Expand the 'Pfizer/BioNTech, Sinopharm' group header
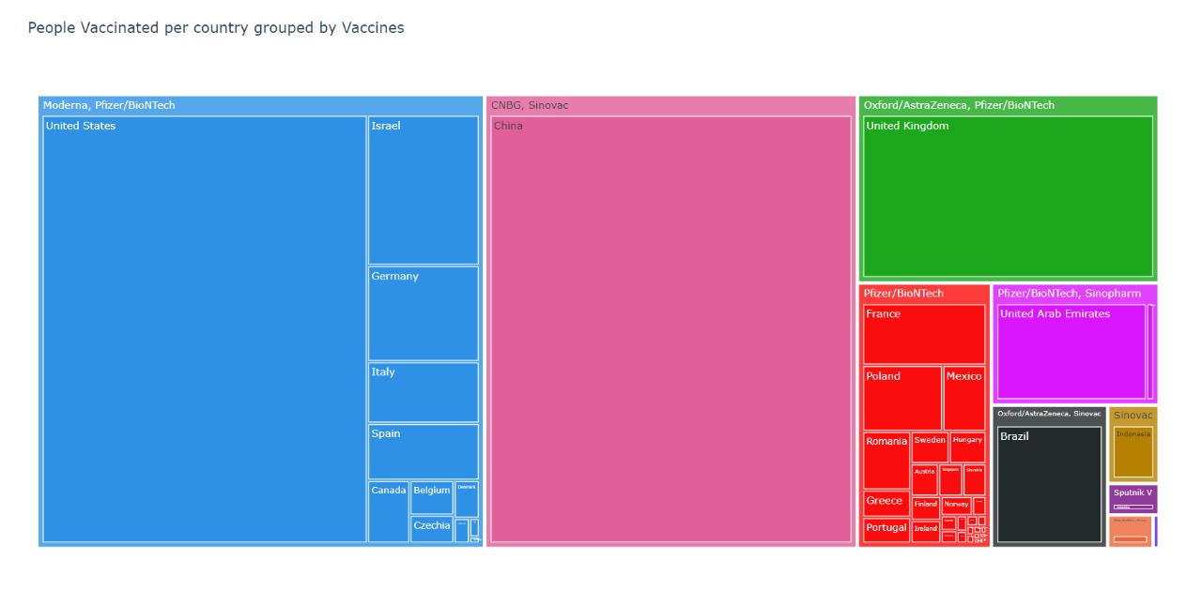This screenshot has width=1202, height=591. [1075, 294]
